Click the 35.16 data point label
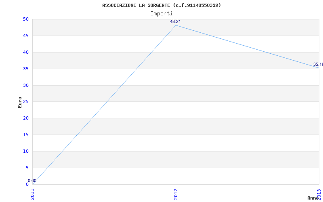 (x=318, y=65)
